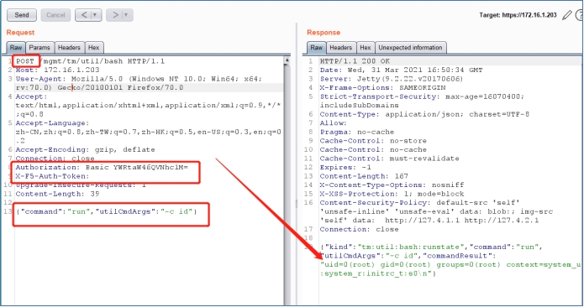
Task: Open the Unexpected information tab
Action: point(410,48)
